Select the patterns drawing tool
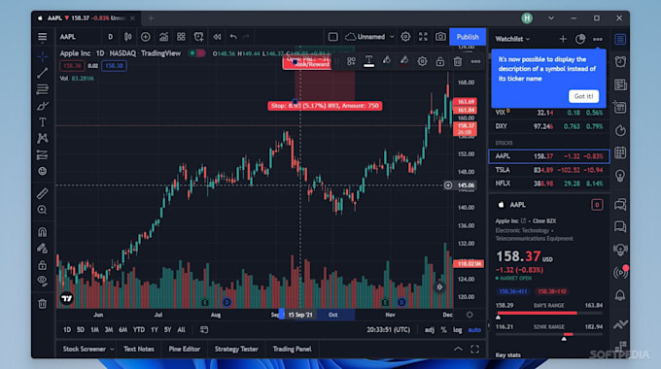The image size is (661, 369). point(42,138)
